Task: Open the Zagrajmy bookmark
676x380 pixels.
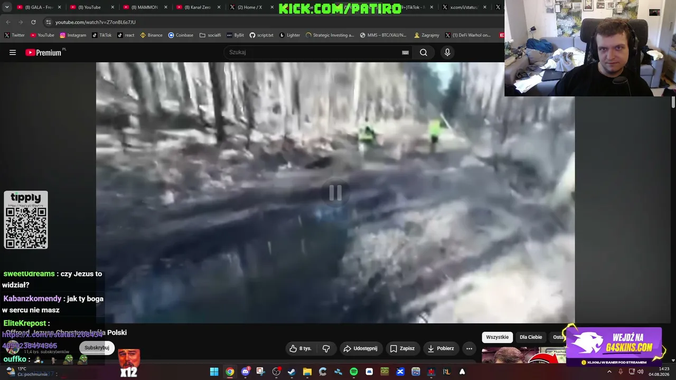Action: pyautogui.click(x=427, y=35)
